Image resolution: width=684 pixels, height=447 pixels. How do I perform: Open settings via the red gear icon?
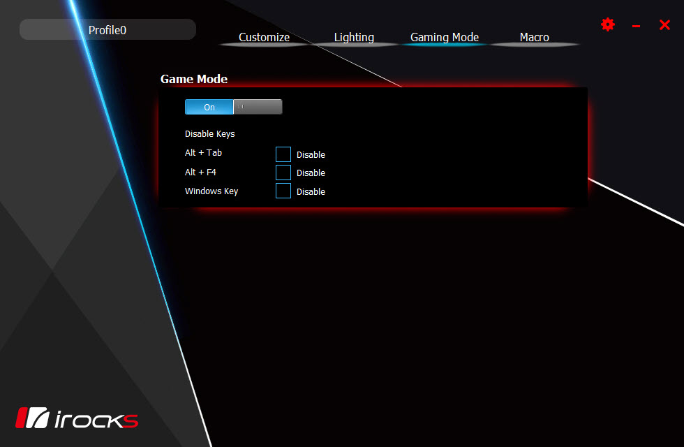tap(608, 24)
